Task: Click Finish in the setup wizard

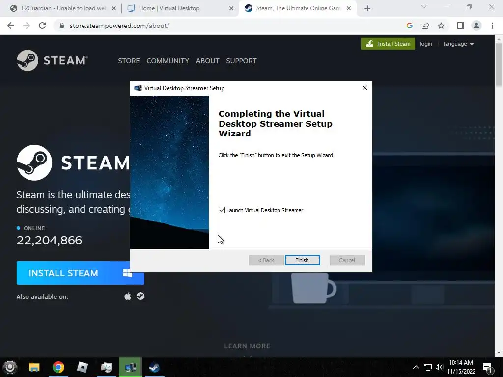Action: (x=302, y=260)
